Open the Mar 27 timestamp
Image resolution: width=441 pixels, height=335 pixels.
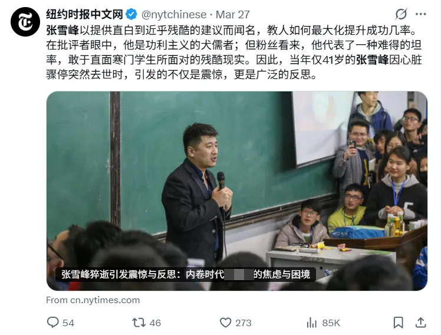pyautogui.click(x=233, y=14)
